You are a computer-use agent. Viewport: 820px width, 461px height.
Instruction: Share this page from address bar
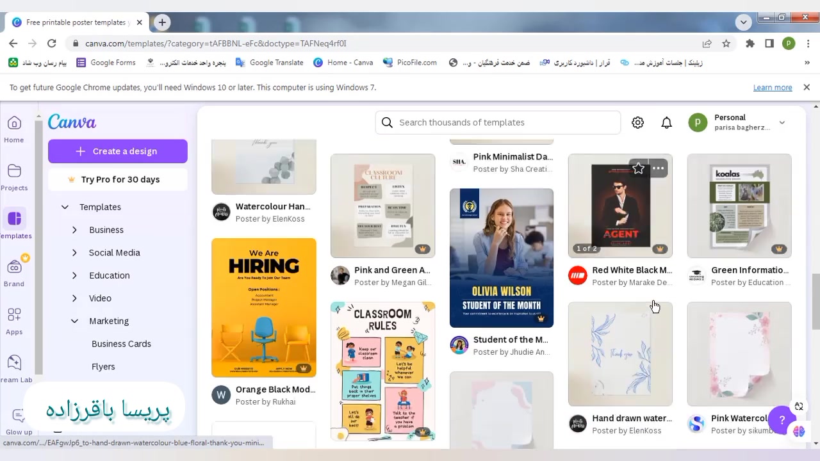(707, 44)
